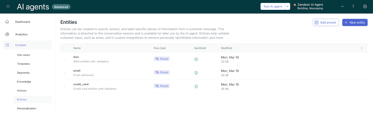Click the sanitized shield icon for credit_card
This screenshot has width=373, height=113.
196,86
